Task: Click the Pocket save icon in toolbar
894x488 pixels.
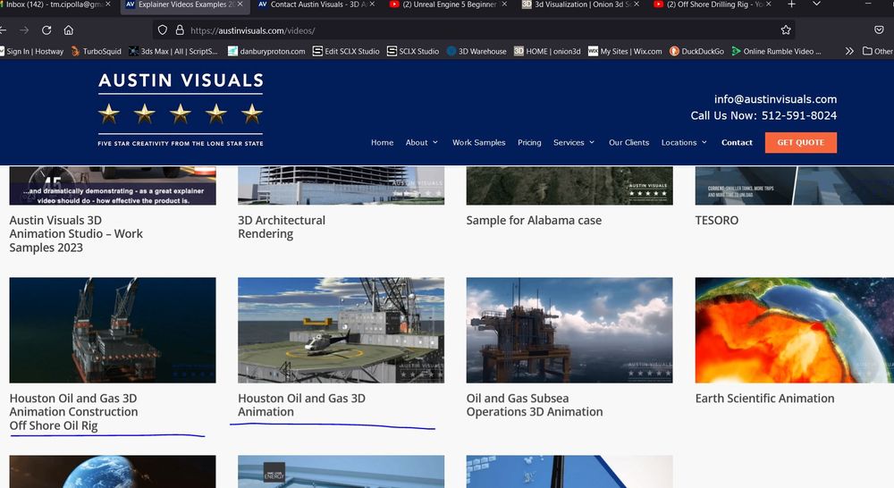Action: 879,29
